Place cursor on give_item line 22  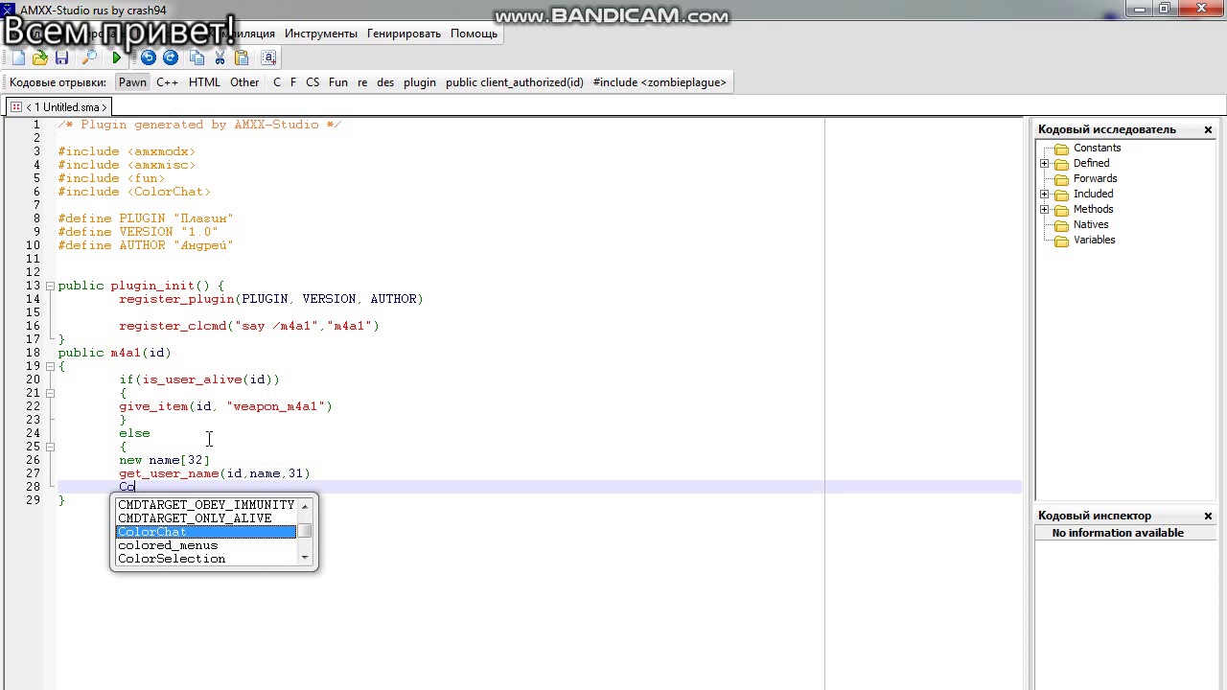[x=225, y=406]
